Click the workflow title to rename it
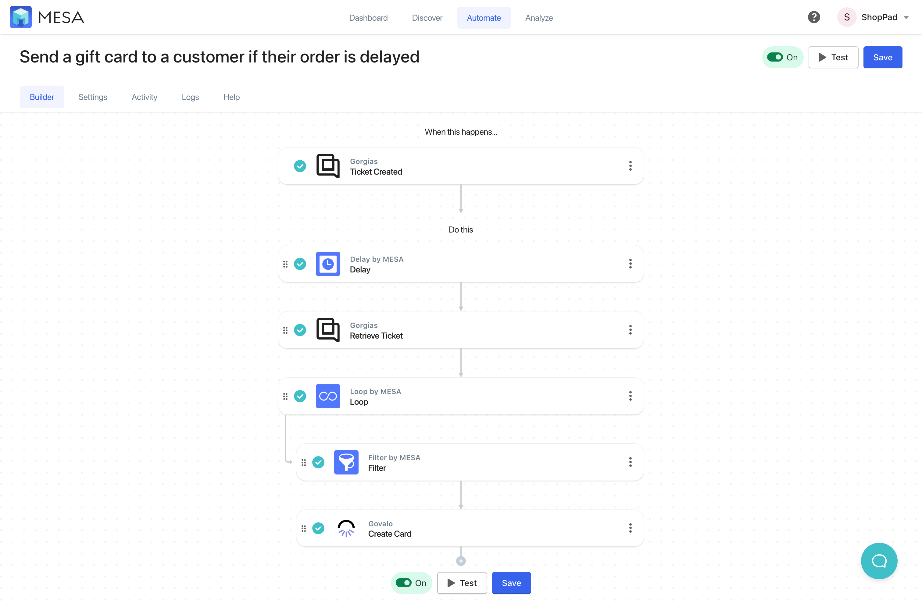The image size is (922, 604). point(219,57)
